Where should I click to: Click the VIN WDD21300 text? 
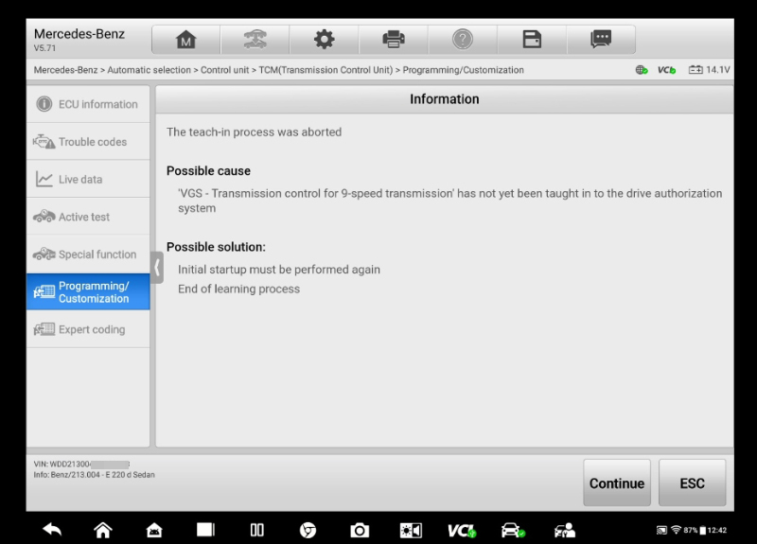[x=81, y=464]
